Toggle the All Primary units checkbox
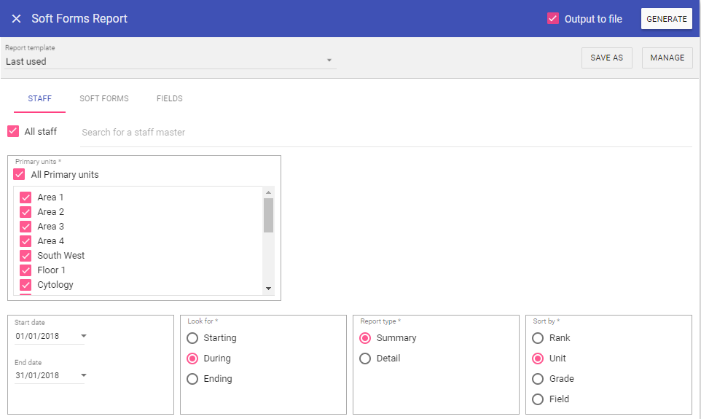 pyautogui.click(x=20, y=175)
